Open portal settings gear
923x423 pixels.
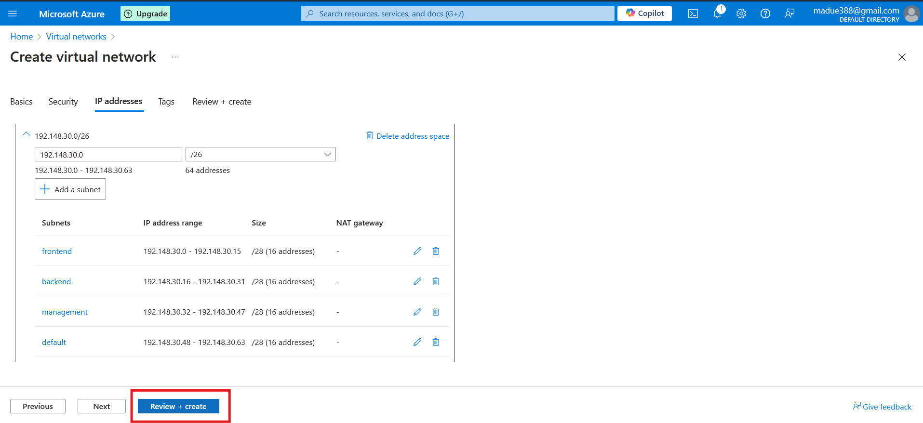tap(741, 13)
